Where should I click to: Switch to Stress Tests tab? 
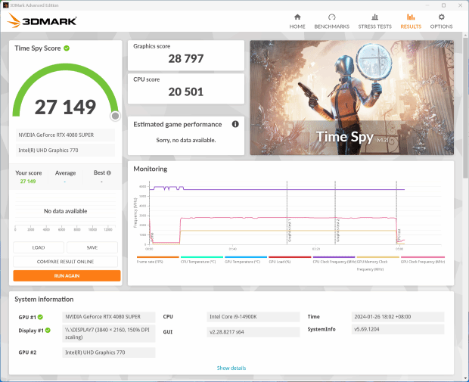pos(374,21)
